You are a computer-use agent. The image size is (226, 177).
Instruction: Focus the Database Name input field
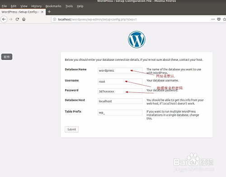[x=120, y=70]
